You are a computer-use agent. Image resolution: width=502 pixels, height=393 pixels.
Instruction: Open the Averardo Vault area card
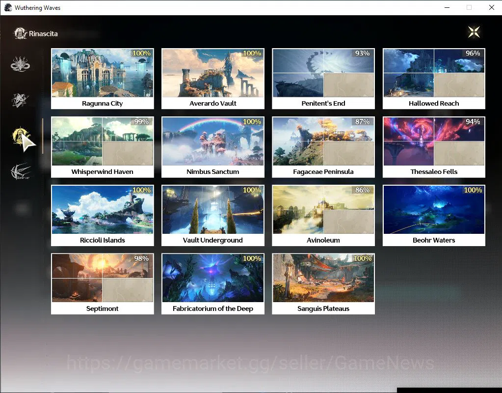point(213,79)
